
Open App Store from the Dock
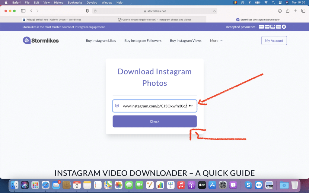pyautogui.click(x=212, y=185)
